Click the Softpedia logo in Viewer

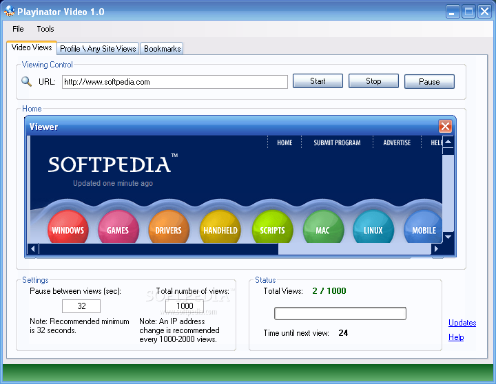(112, 164)
